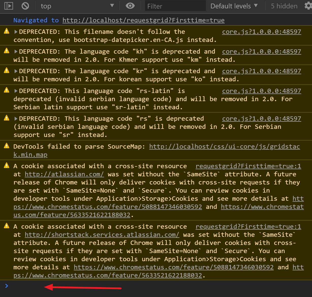Click the warning icon on the "kr" deprecation
This screenshot has height=297, width=312.
click(x=7, y=70)
